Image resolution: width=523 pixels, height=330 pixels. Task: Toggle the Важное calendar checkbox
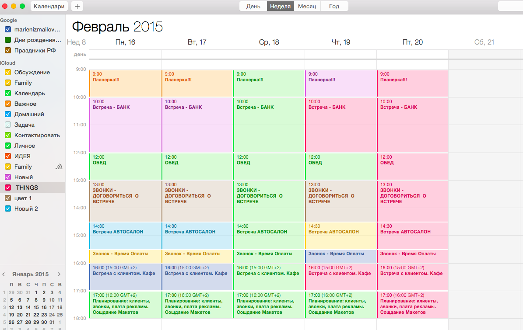pyautogui.click(x=8, y=104)
